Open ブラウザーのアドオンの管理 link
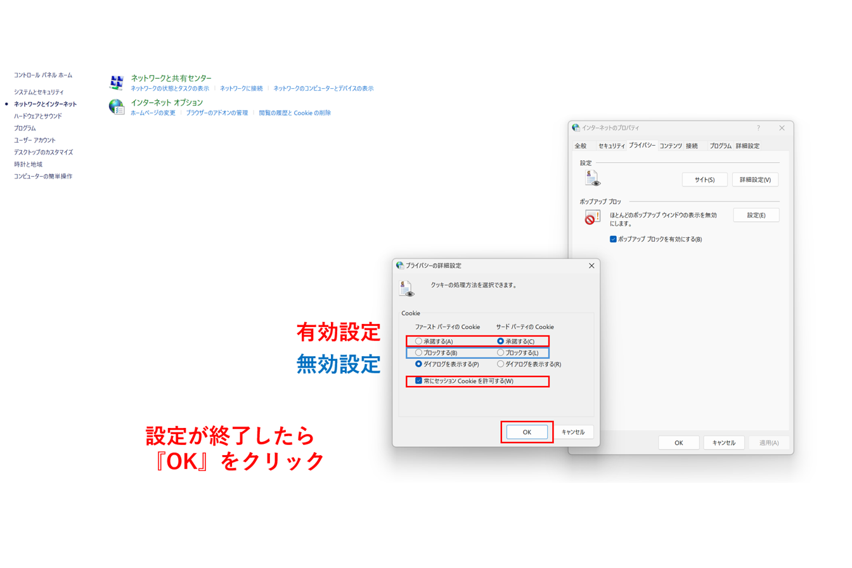This screenshot has height=568, width=852. [x=217, y=113]
